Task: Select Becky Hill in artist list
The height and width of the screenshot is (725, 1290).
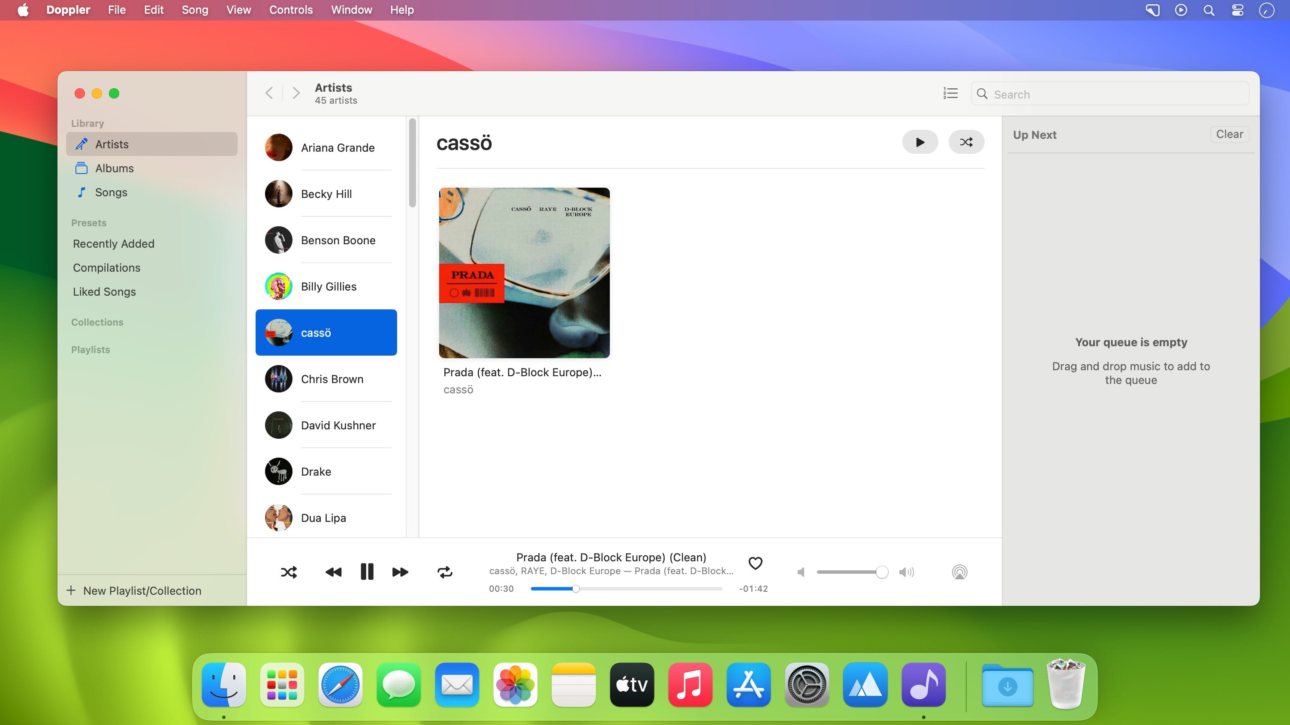Action: coord(326,194)
